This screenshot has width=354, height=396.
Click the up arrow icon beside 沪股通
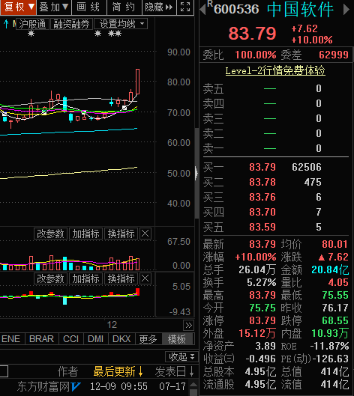(6, 24)
